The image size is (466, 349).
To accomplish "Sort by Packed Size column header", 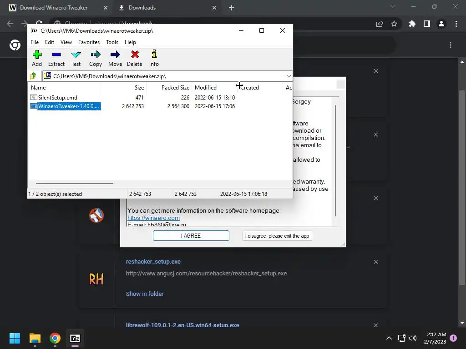I will tap(169, 88).
